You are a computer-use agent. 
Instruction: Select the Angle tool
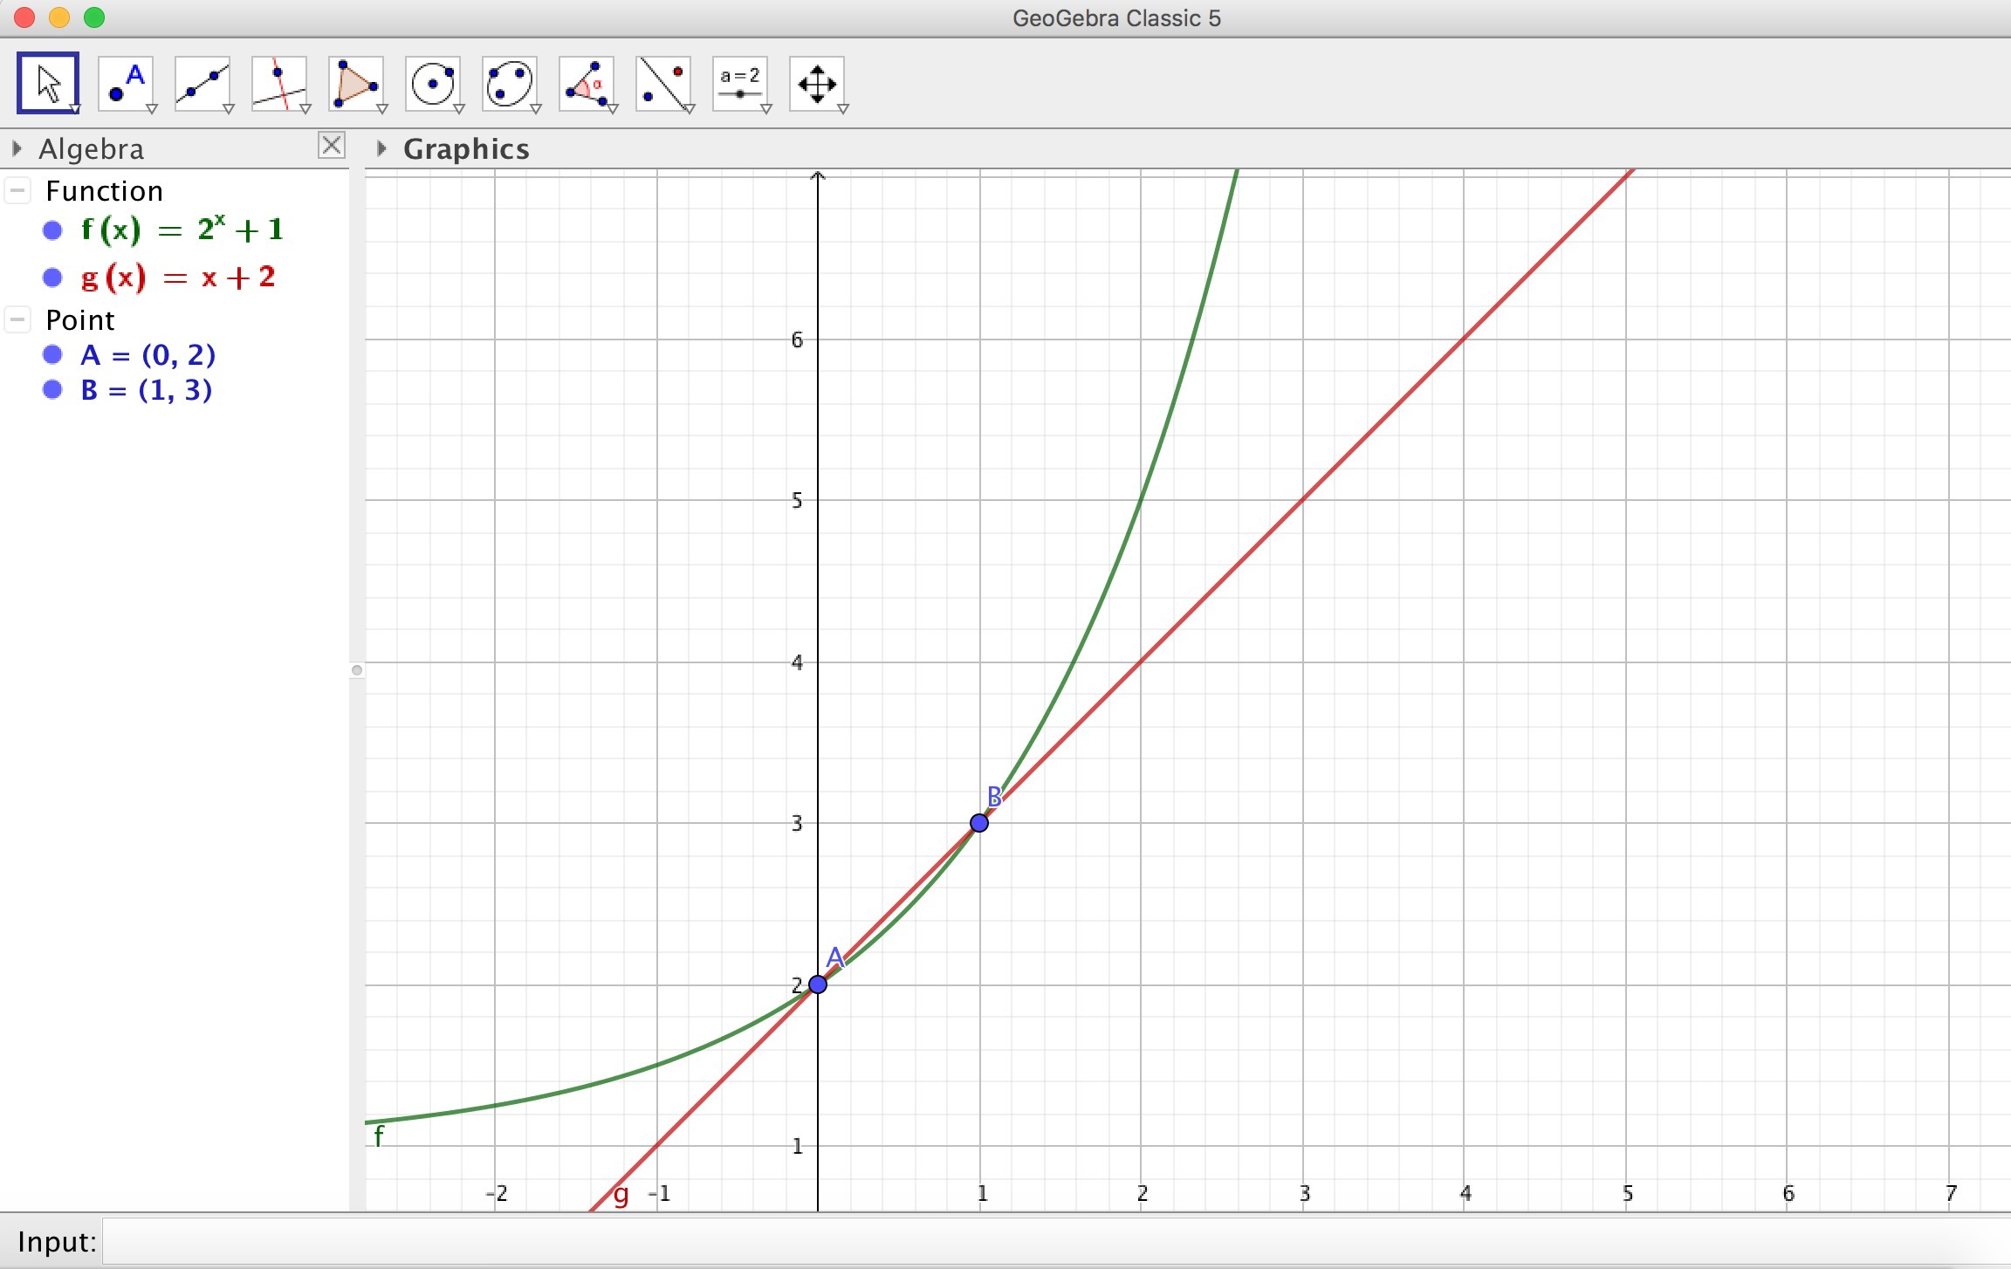(x=587, y=84)
